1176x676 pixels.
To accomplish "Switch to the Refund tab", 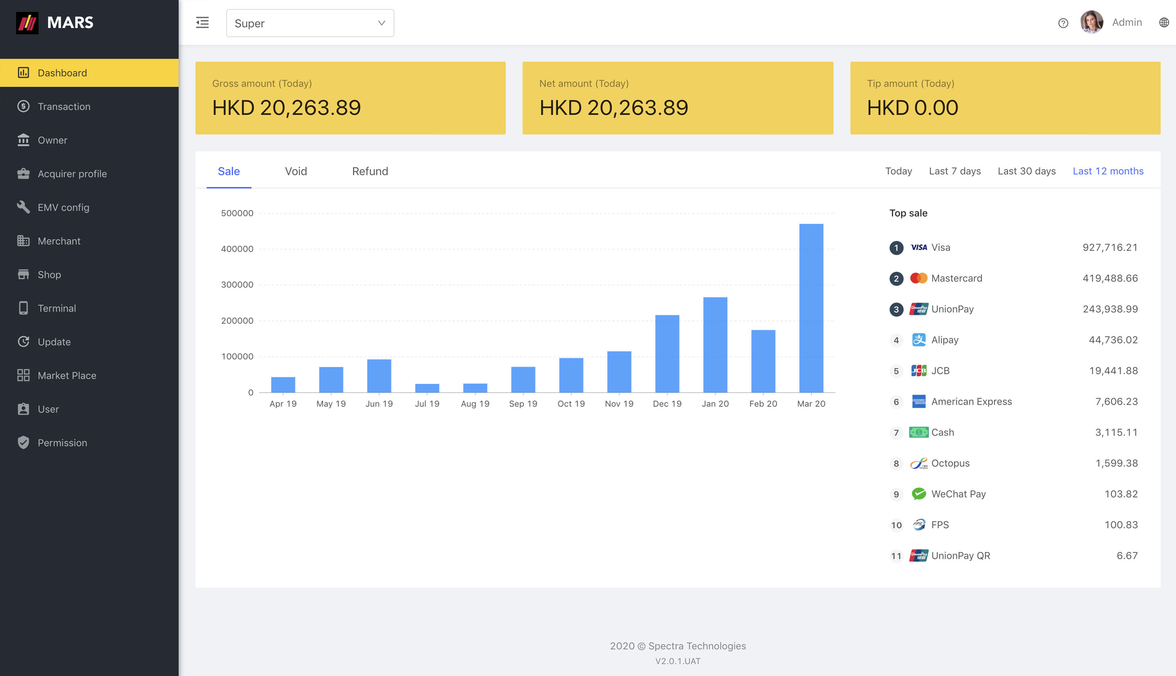I will [x=370, y=171].
